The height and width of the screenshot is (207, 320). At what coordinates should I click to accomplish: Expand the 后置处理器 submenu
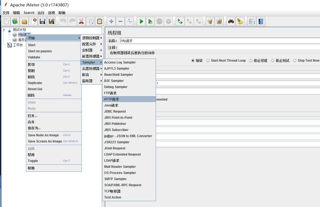click(92, 69)
